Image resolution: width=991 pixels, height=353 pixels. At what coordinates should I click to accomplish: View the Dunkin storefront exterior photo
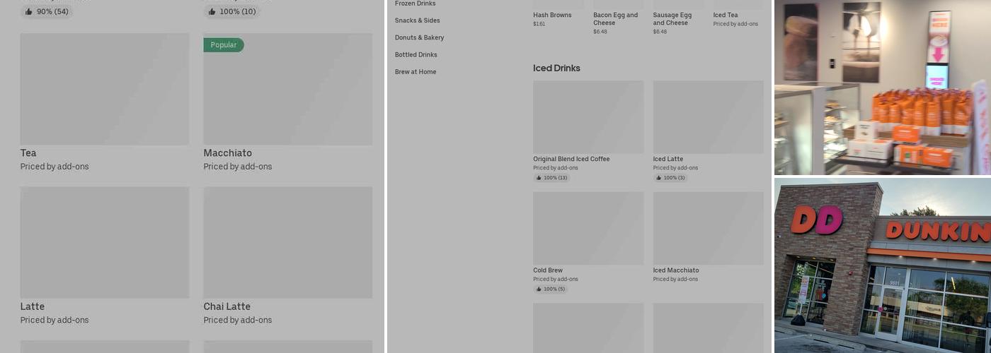click(x=882, y=265)
